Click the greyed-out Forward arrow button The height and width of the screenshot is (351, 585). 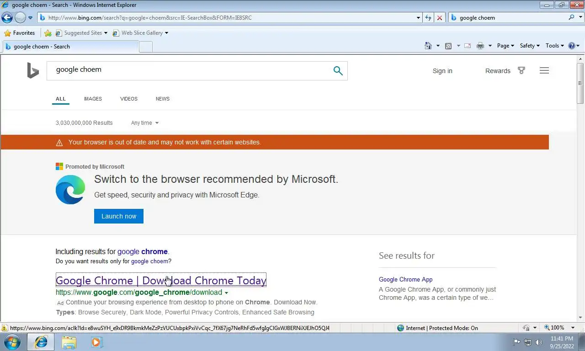click(x=20, y=18)
